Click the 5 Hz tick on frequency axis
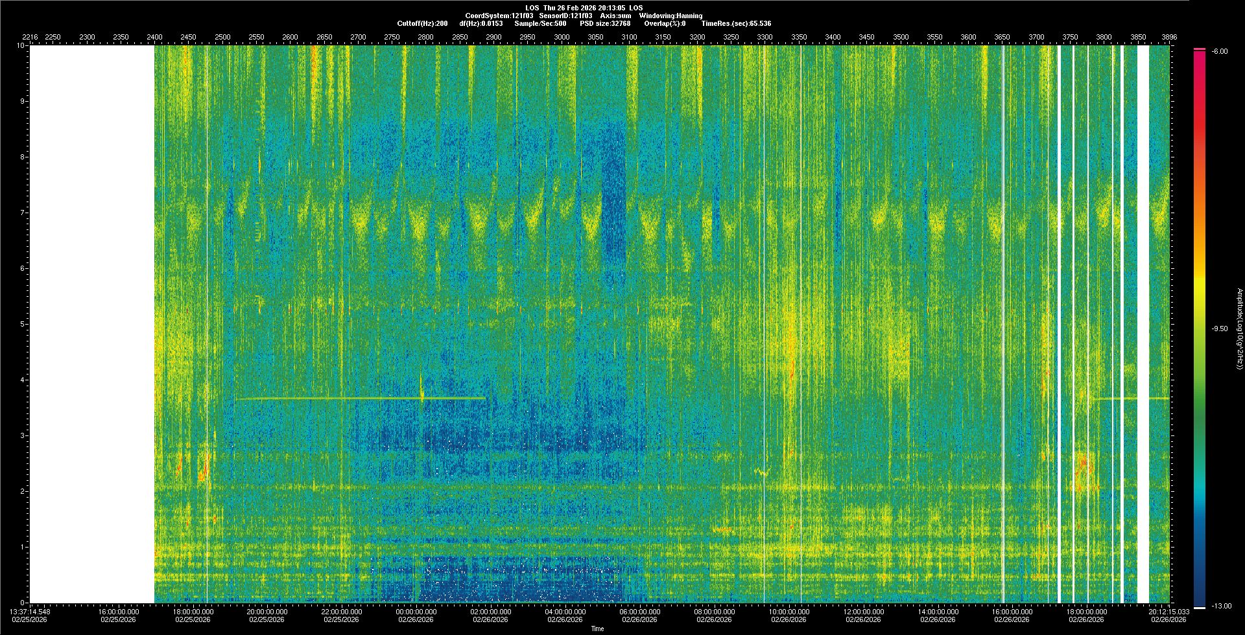 coord(22,324)
